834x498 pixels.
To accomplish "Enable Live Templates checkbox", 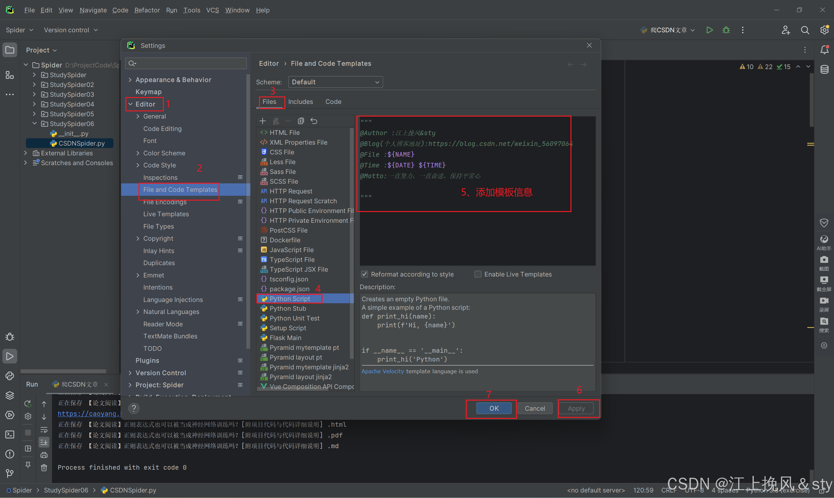I will [x=478, y=274].
